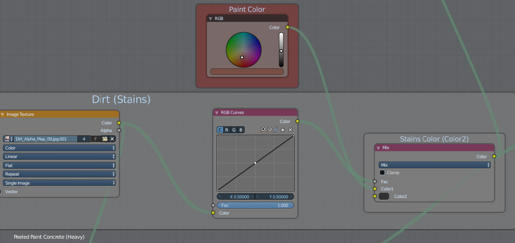Enable the Clamp checkbox in Mix node
This screenshot has width=515, height=243.
click(382, 172)
